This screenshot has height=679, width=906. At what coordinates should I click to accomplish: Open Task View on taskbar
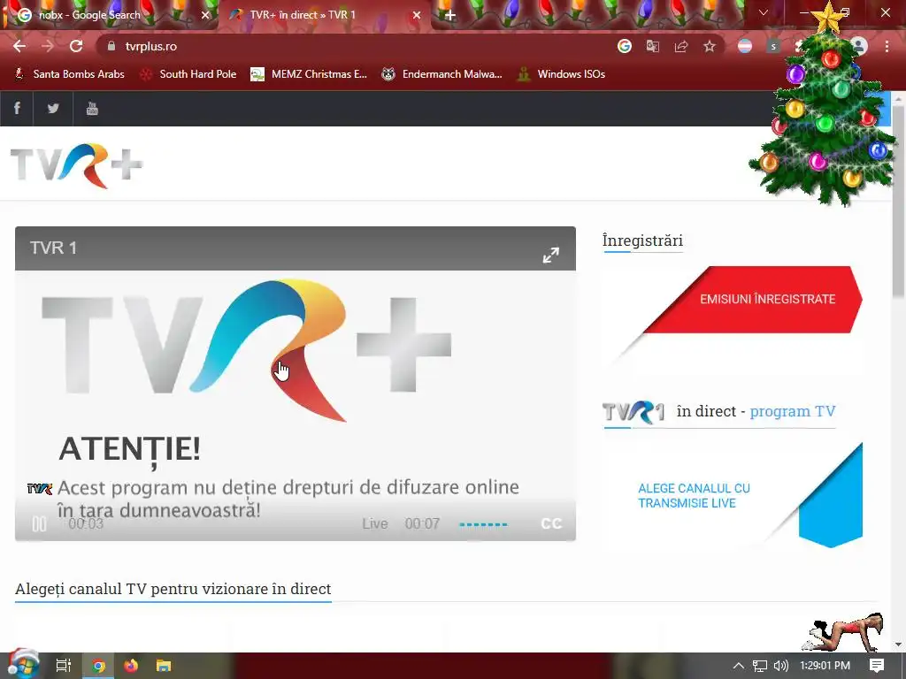(64, 666)
